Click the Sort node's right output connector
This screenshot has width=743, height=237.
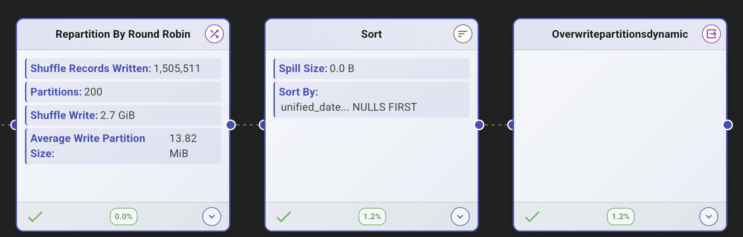point(479,125)
